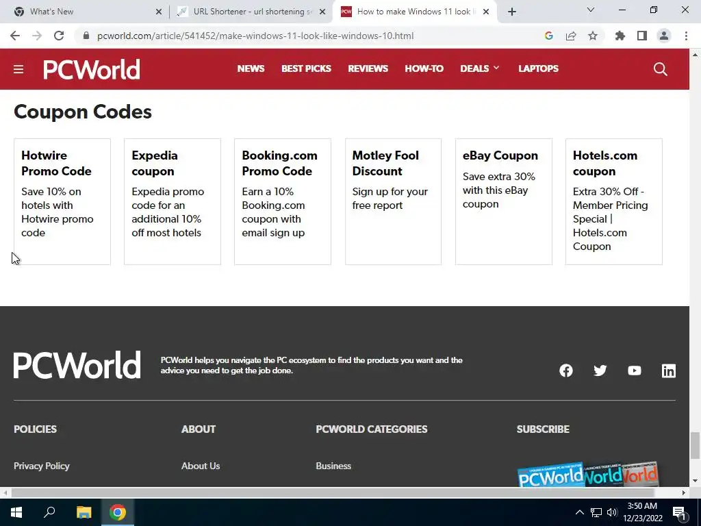Open the Laptops navigation item

coord(538,68)
